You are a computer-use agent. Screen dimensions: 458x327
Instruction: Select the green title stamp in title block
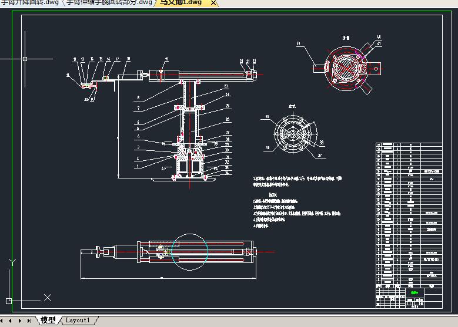click(x=414, y=292)
